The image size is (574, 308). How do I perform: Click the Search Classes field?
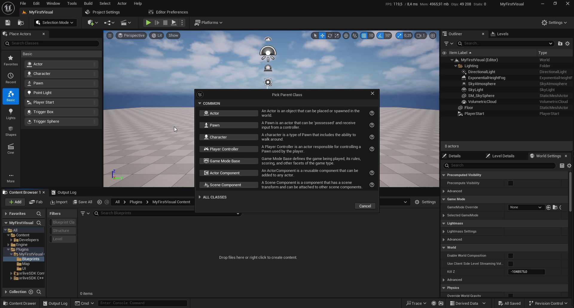point(51,44)
